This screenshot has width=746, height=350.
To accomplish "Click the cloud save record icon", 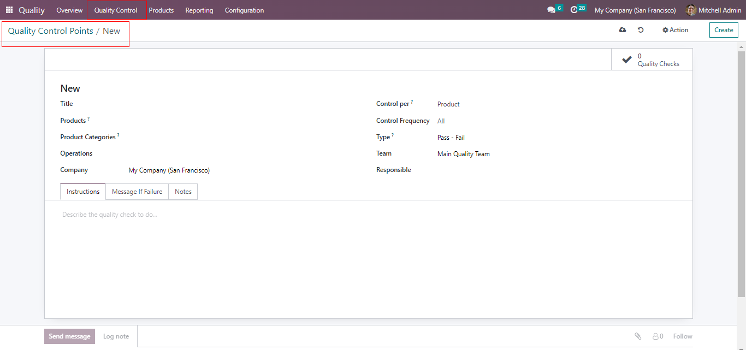I will 623,30.
